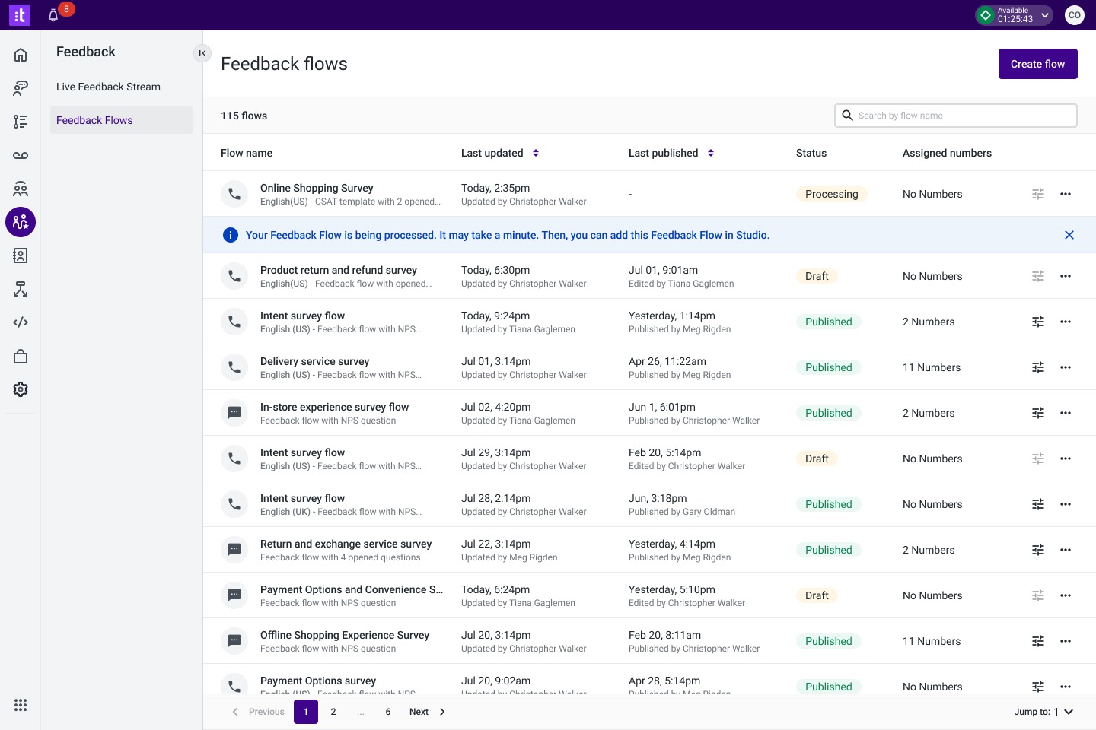Open Online Shopping Survey flow
Viewport: 1096px width, 730px height.
tap(317, 188)
